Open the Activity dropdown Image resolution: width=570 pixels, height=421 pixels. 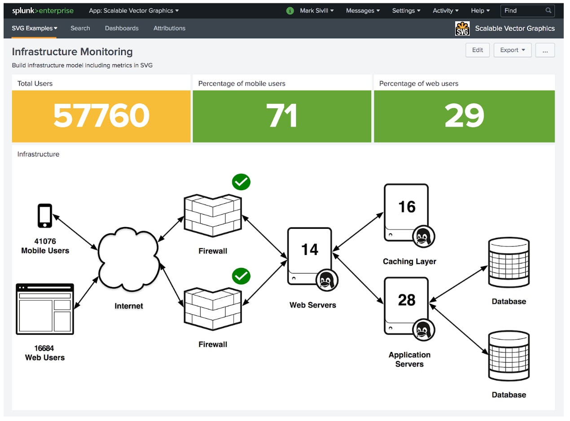pos(446,11)
